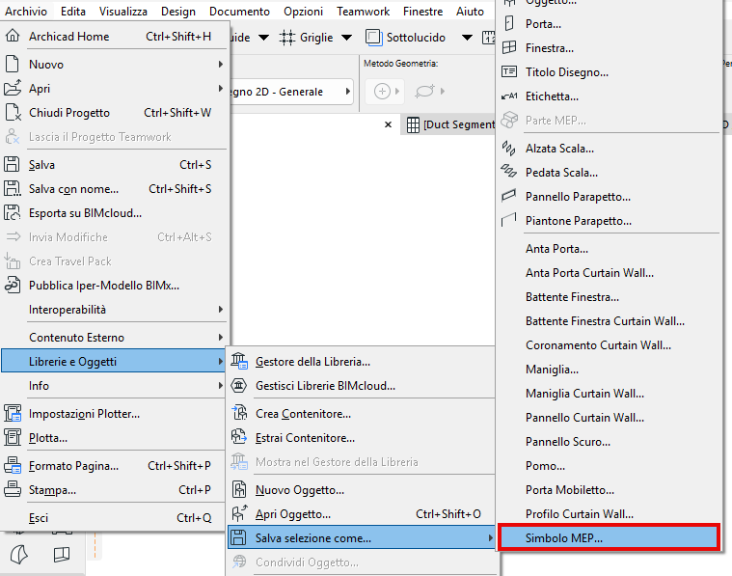Open the Opzioni menu

click(304, 12)
